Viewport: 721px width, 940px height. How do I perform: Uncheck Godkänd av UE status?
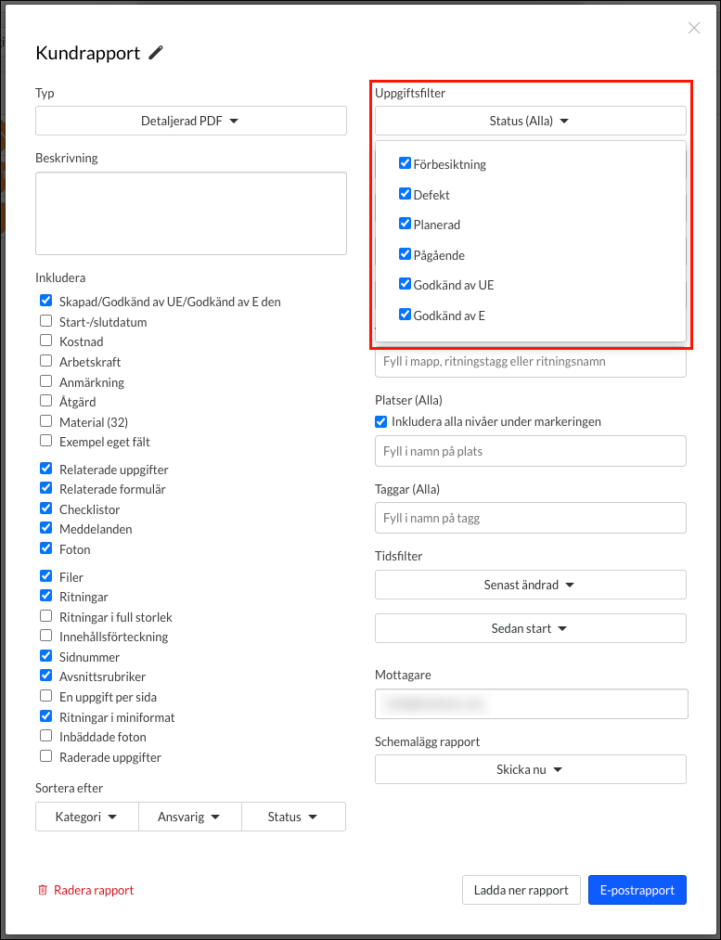405,284
